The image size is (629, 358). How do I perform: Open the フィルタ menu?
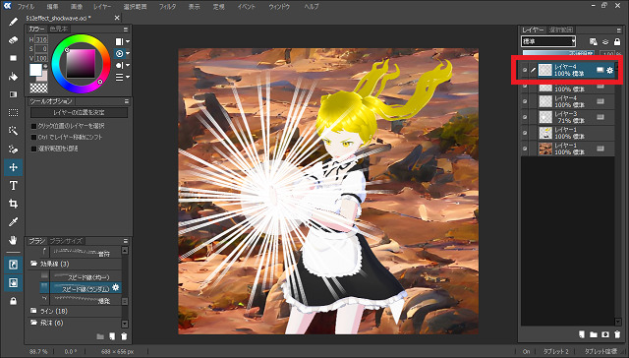[x=167, y=7]
